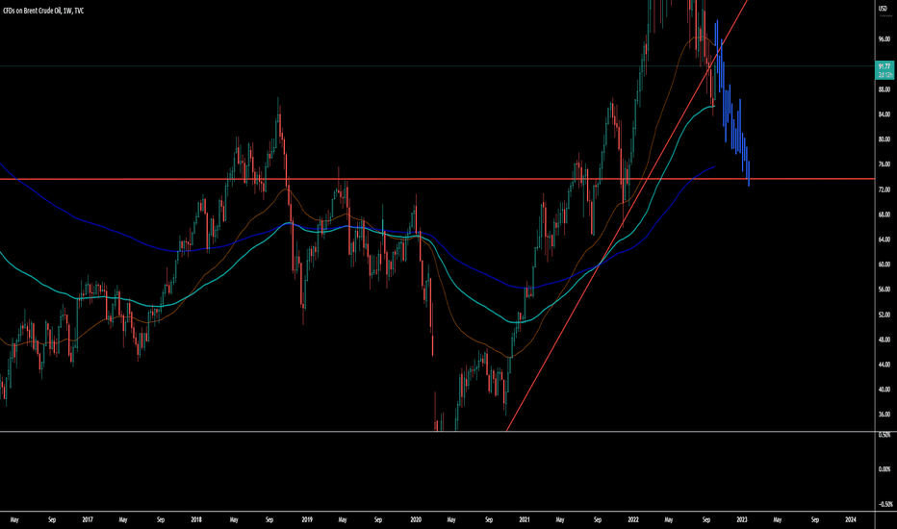Click the 84.00 price axis label
The width and height of the screenshot is (897, 529).
884,114
